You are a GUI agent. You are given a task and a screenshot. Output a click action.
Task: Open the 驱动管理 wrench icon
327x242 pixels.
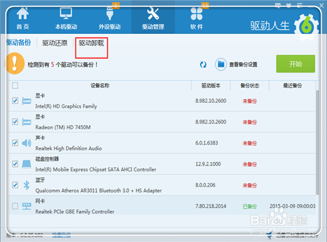153,14
